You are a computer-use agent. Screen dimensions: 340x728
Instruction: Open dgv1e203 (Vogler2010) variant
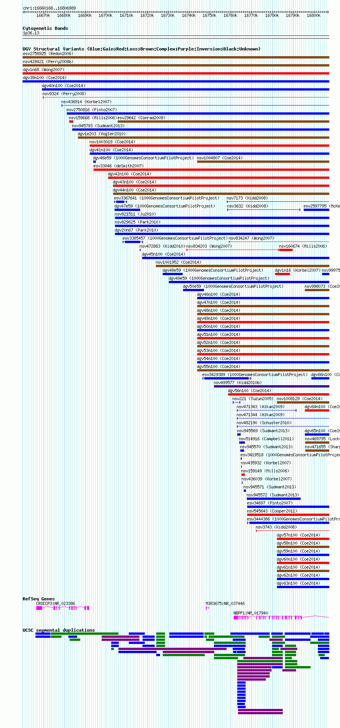pyautogui.click(x=102, y=134)
